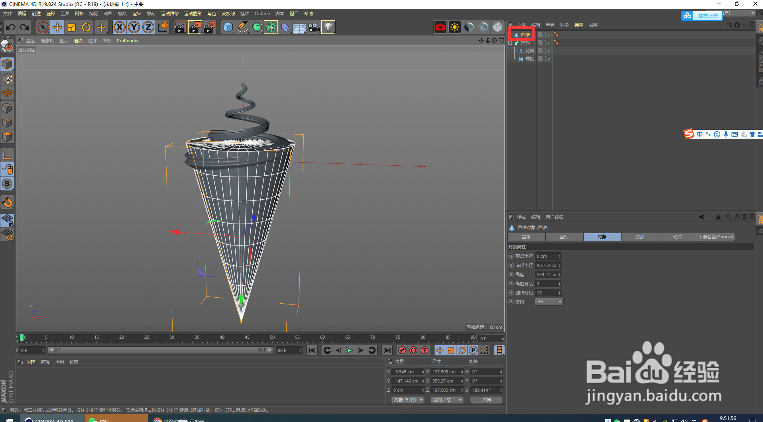Viewport: 763px width, 422px height.
Task: Click the 高度 value input field
Action: [546, 275]
